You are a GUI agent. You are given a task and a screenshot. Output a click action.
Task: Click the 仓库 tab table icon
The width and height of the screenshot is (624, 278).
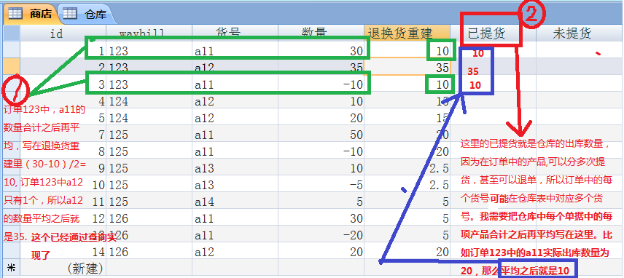pyautogui.click(x=69, y=14)
